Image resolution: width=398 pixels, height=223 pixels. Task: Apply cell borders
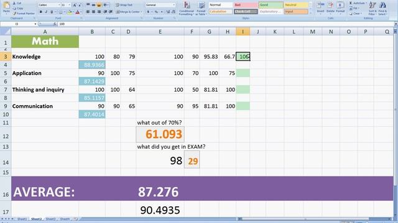pyautogui.click(x=60, y=12)
